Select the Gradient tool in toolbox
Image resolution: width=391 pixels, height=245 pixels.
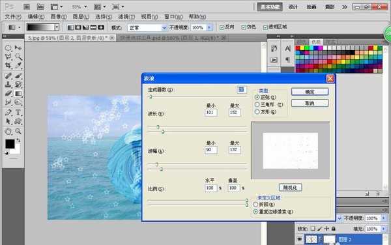pyautogui.click(x=18, y=93)
